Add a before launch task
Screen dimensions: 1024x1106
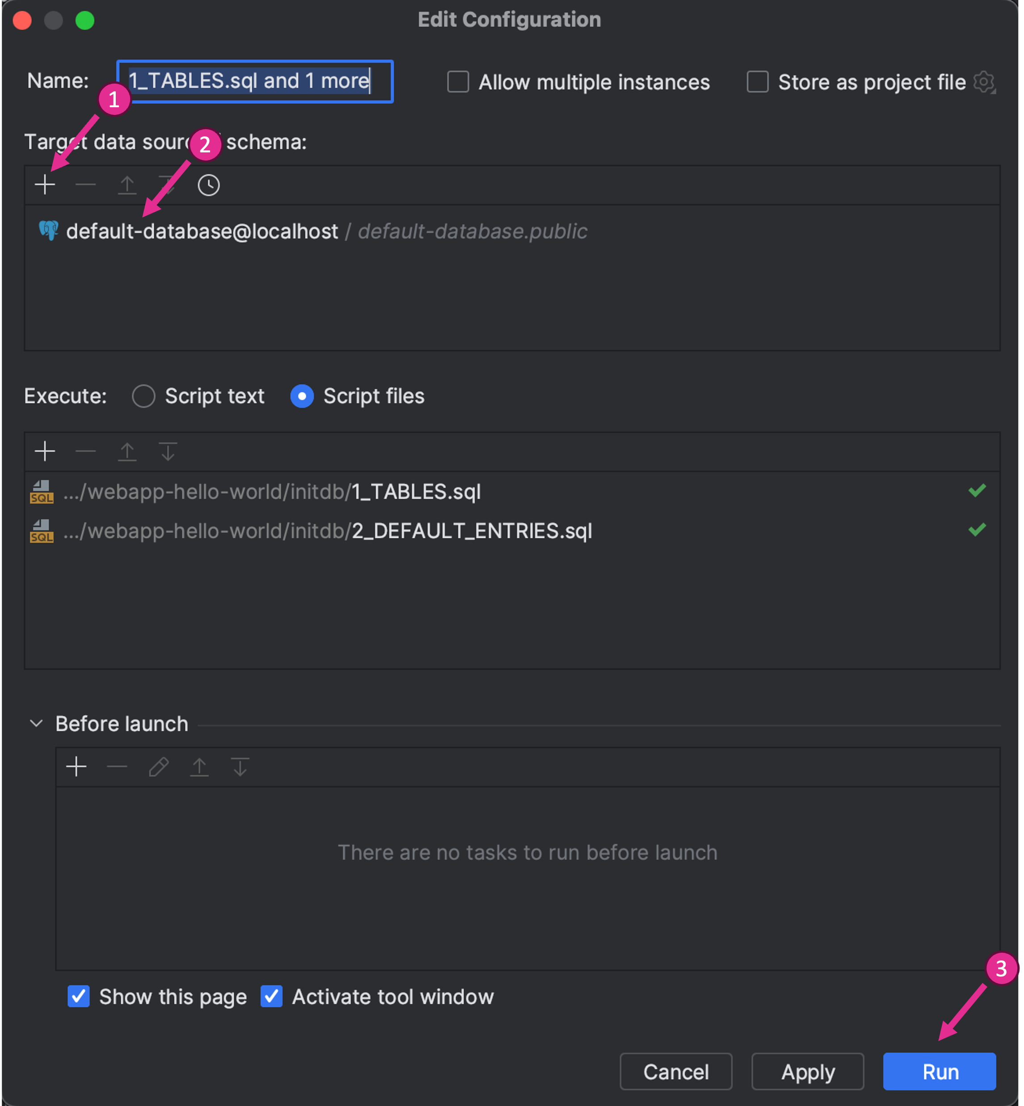(x=76, y=767)
